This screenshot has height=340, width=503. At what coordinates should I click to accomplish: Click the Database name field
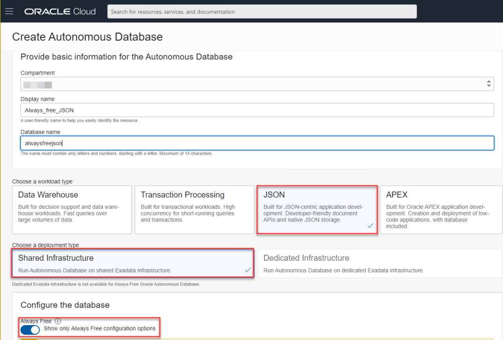pyautogui.click(x=257, y=143)
